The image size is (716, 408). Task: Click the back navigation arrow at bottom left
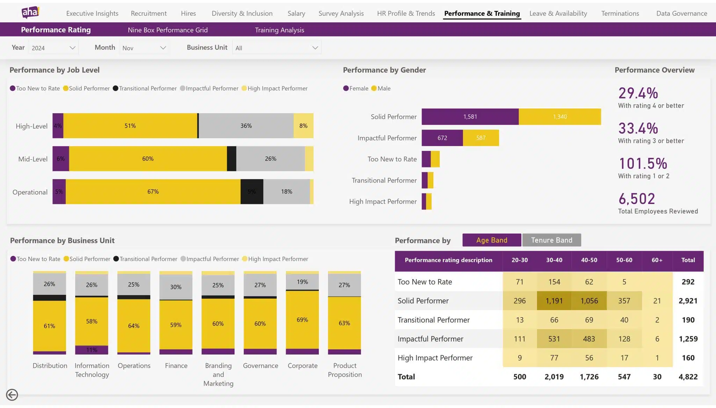[13, 395]
